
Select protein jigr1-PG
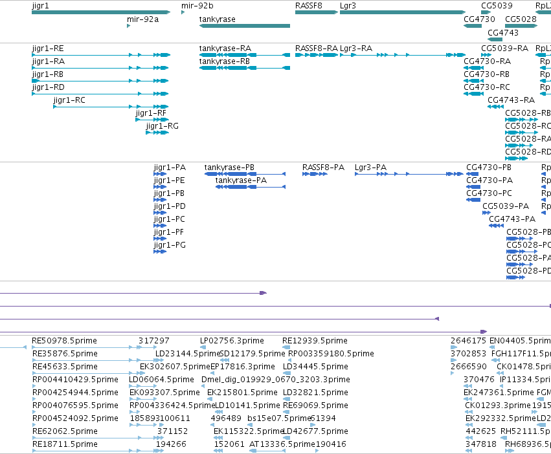coord(160,252)
